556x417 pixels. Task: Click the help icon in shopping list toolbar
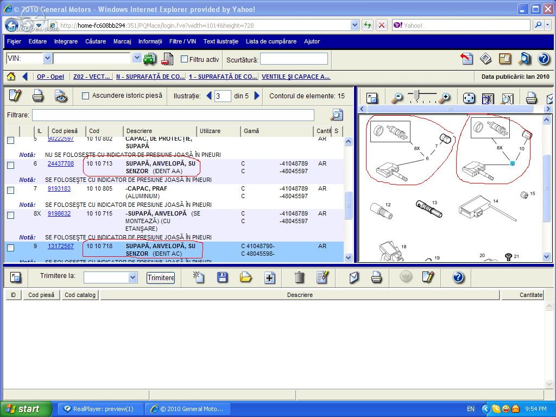tap(458, 277)
